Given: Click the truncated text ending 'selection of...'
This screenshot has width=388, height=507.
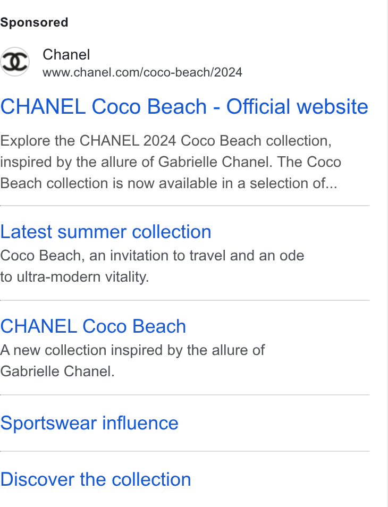Looking at the screenshot, I should coord(168,183).
